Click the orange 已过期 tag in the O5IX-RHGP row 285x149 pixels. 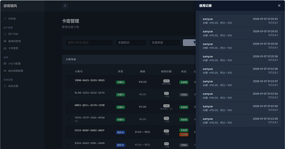(x=184, y=135)
